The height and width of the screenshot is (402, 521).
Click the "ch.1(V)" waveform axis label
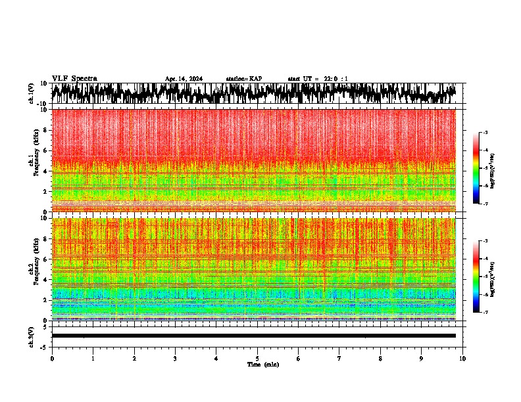click(32, 93)
